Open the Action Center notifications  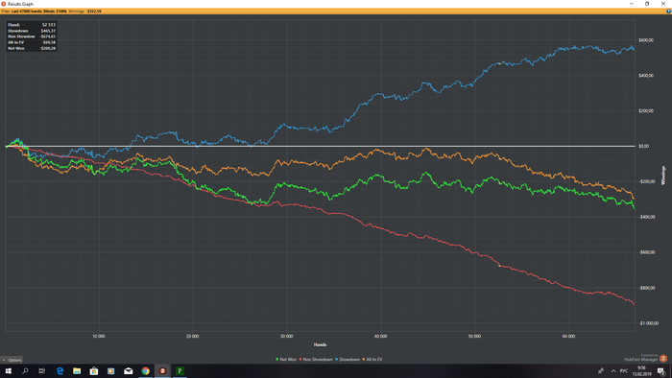click(661, 371)
